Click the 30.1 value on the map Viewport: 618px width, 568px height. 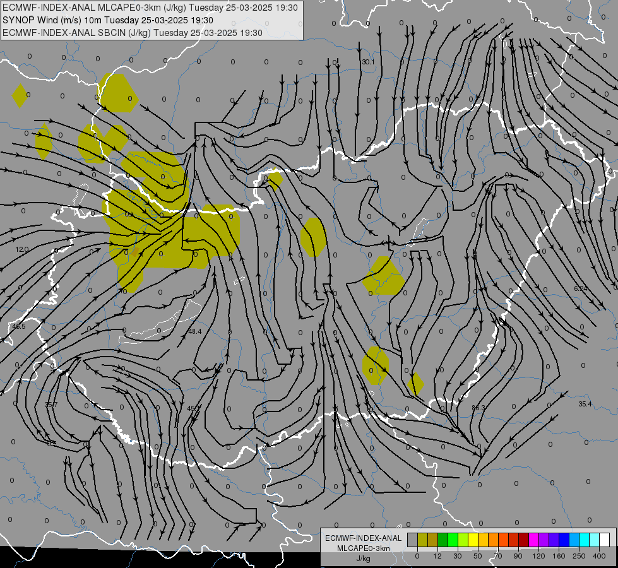coord(368,62)
